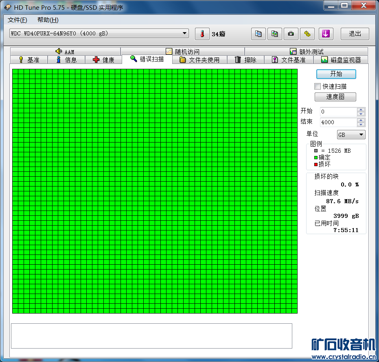Click the gray 1526 MB legend swatch

pos(315,151)
